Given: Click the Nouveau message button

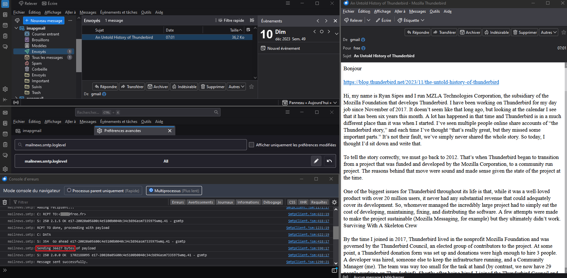Looking at the screenshot, I should (x=44, y=20).
